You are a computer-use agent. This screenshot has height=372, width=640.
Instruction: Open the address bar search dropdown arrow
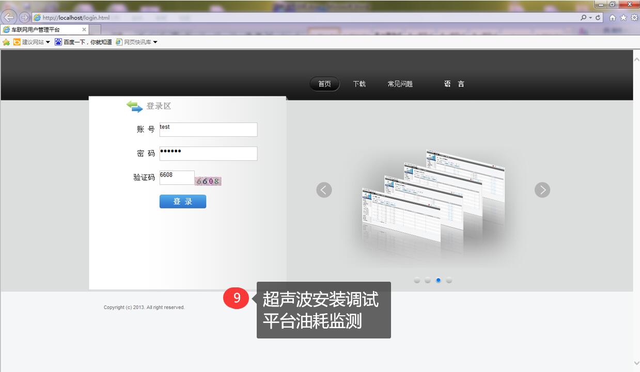click(590, 18)
